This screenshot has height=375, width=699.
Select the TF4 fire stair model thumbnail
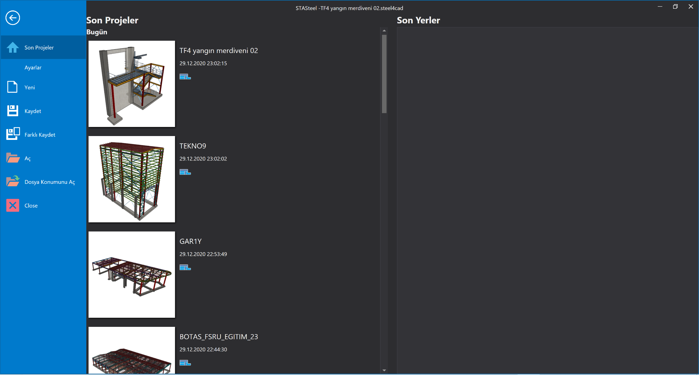(x=132, y=84)
